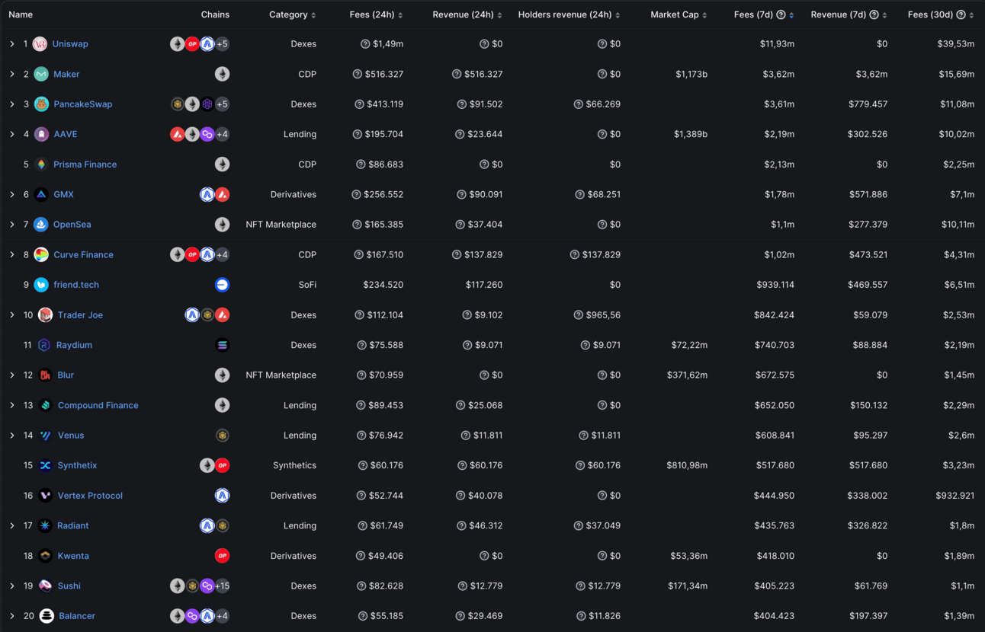Sort the table by Fees (24h)
Screen dimensions: 985x632
[377, 14]
